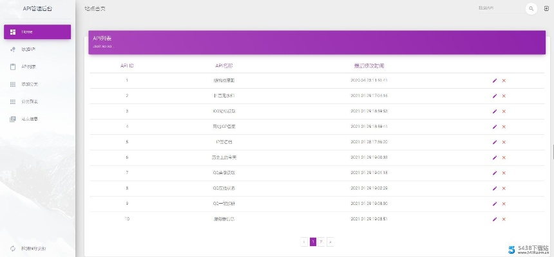Edit the API in row 8
Screen dimensions: 554x257
tap(495, 188)
